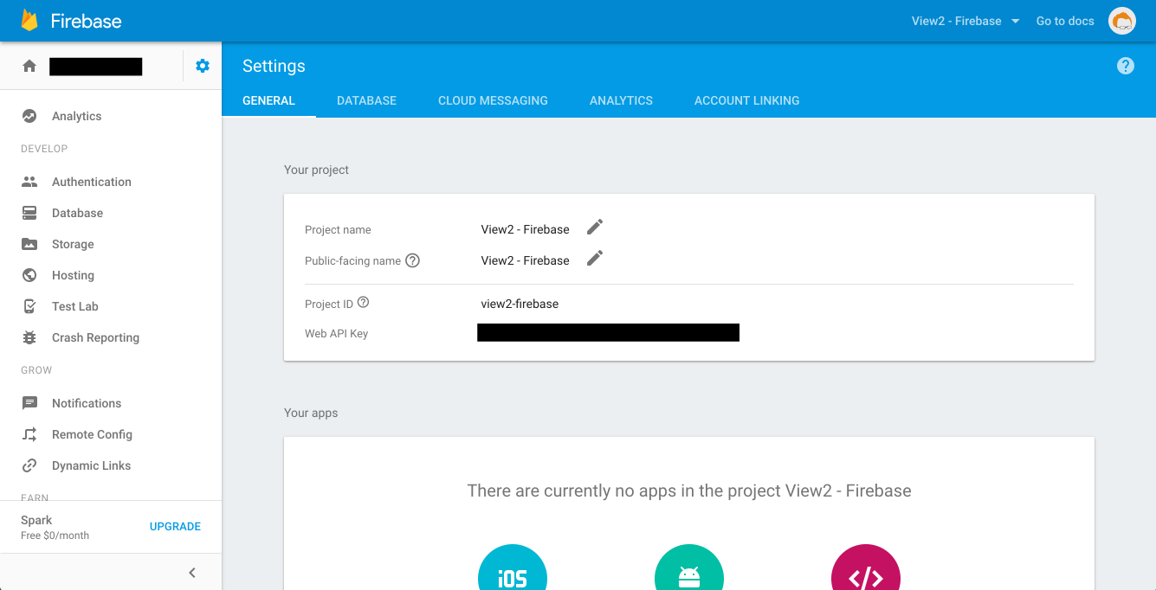Switch to the General tab
The height and width of the screenshot is (590, 1156).
coord(268,100)
